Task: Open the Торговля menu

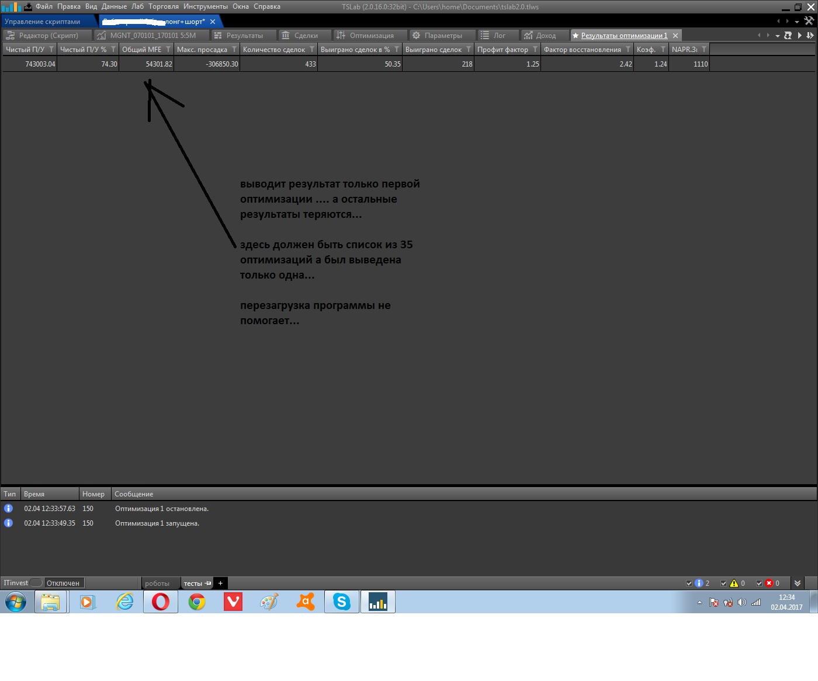Action: tap(164, 6)
